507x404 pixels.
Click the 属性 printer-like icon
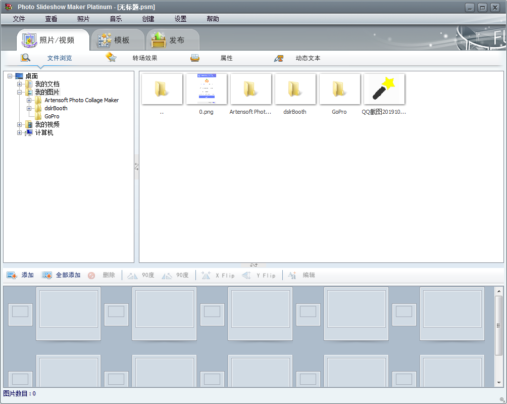(x=194, y=58)
